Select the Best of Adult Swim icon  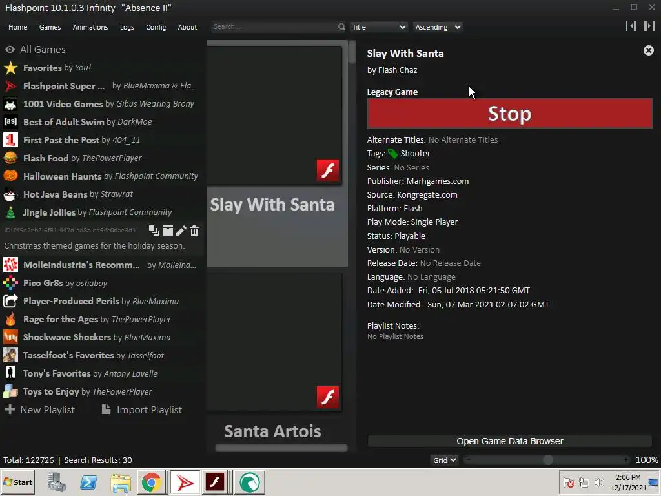coord(10,122)
